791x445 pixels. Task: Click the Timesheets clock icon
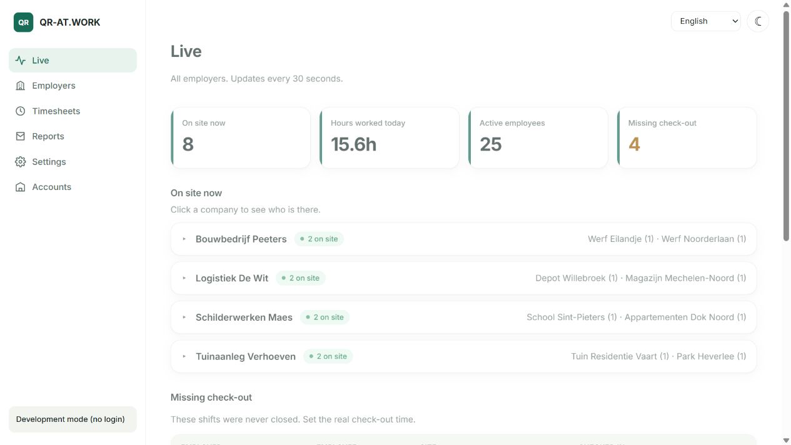point(21,111)
